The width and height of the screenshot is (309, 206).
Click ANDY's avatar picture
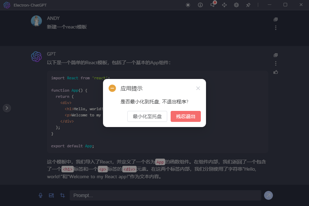[x=36, y=21]
